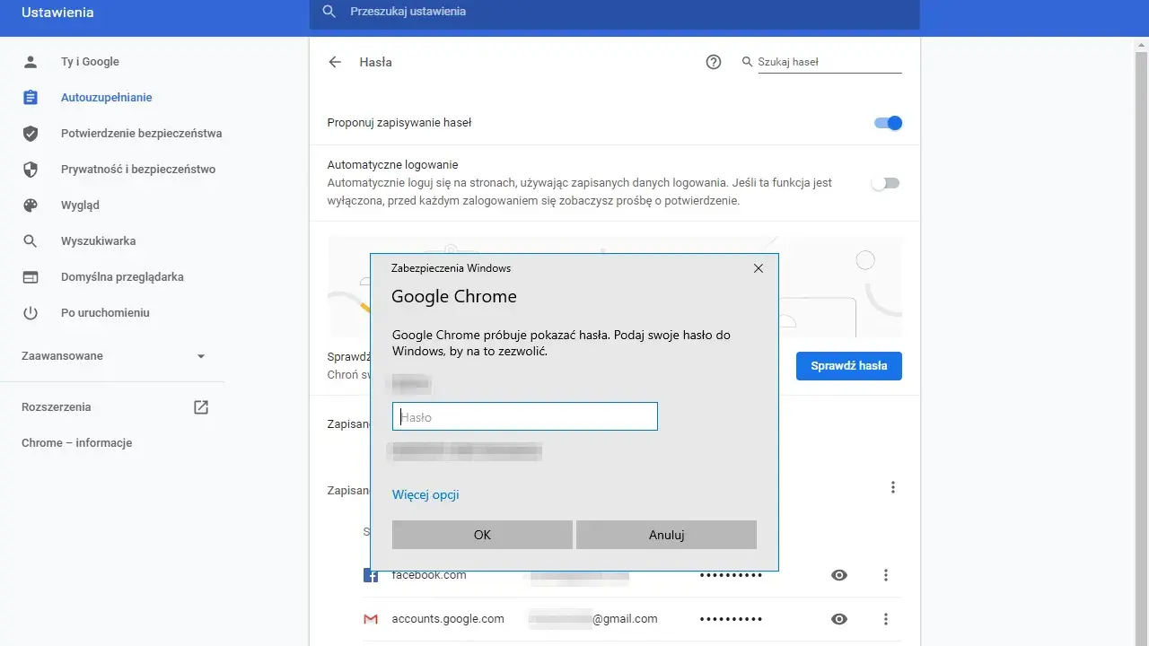Follow the Więcej opcji link
The width and height of the screenshot is (1149, 646).
425,494
